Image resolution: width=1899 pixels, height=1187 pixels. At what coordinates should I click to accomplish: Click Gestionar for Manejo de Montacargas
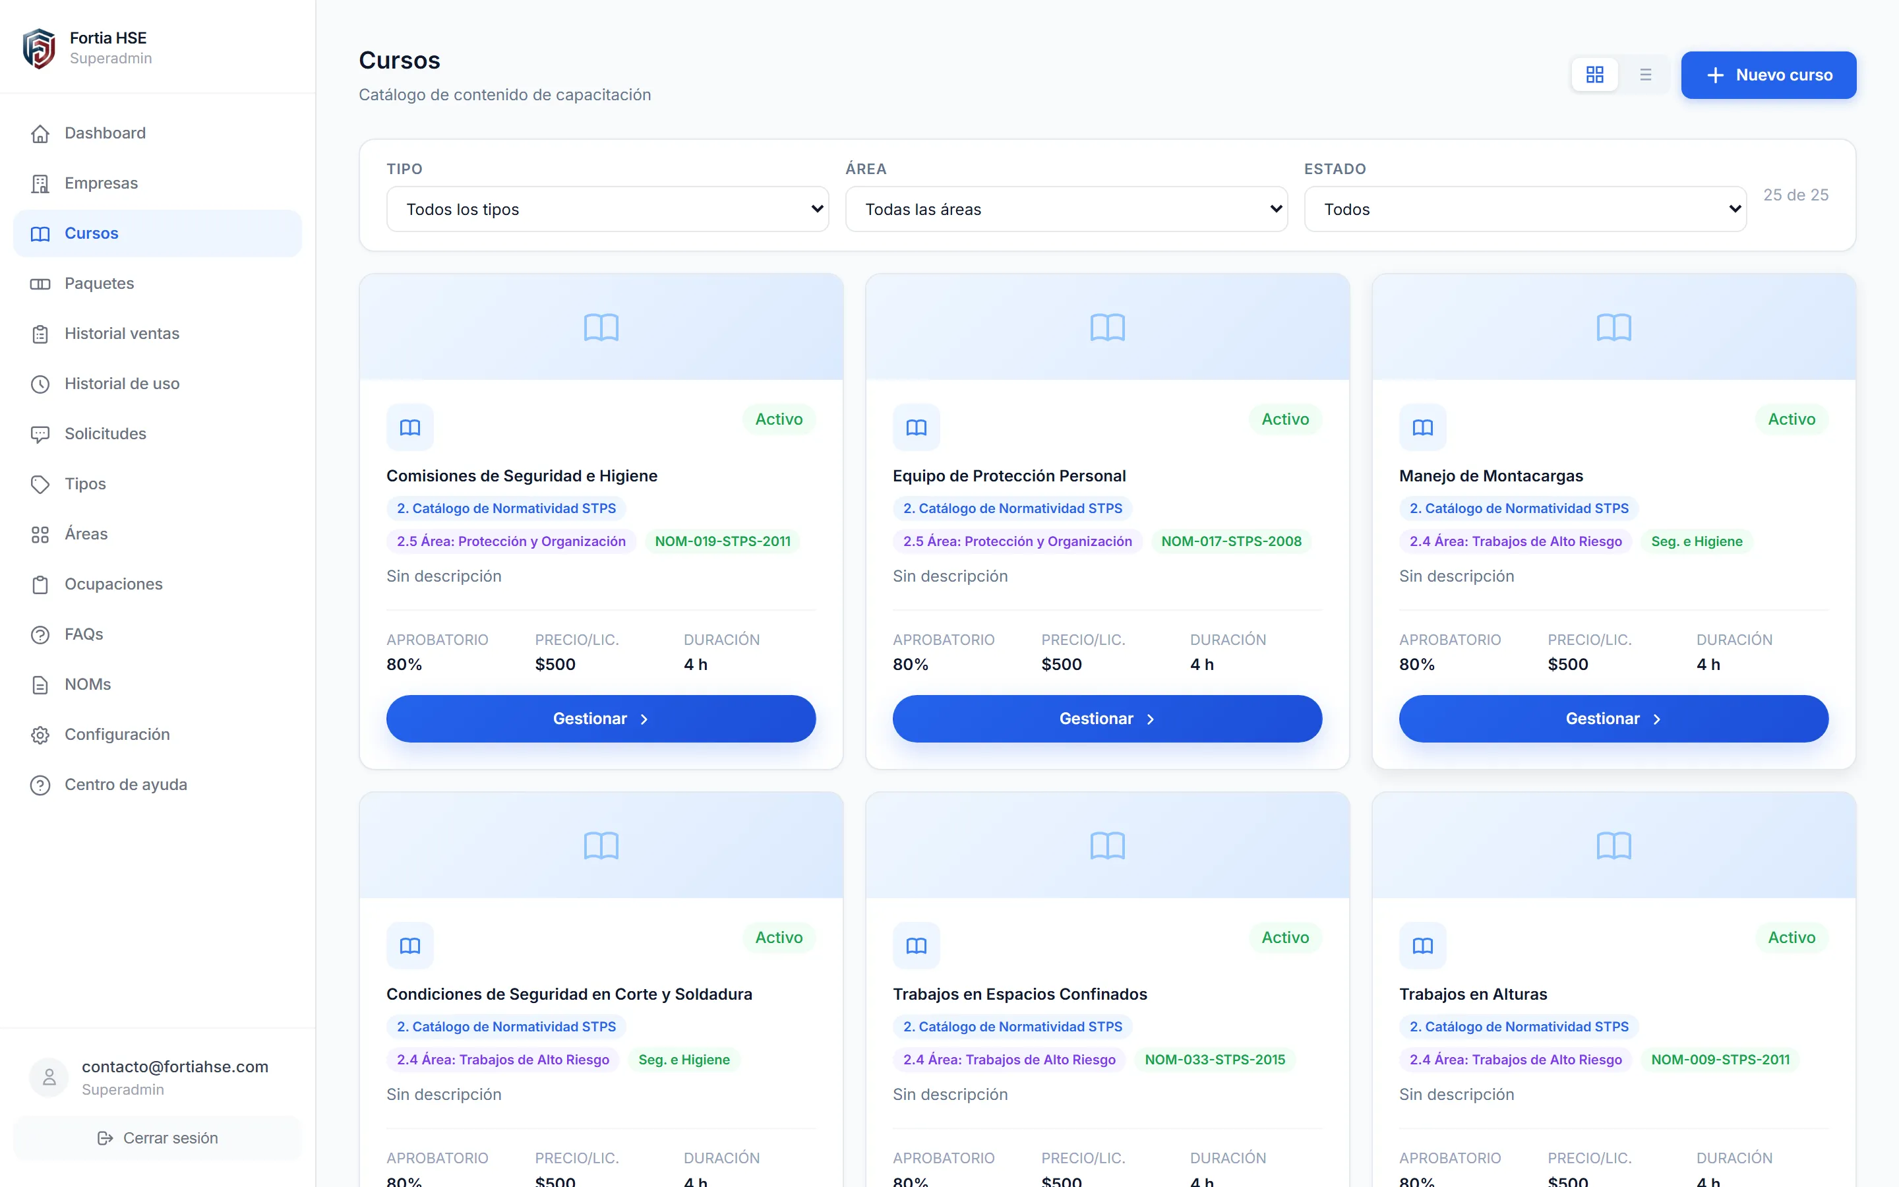pos(1613,719)
